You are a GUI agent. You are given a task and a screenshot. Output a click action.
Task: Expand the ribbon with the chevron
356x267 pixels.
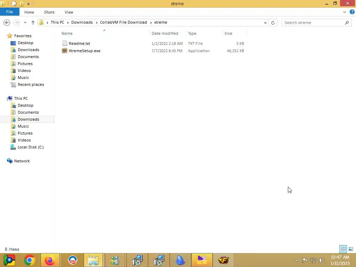[345, 12]
